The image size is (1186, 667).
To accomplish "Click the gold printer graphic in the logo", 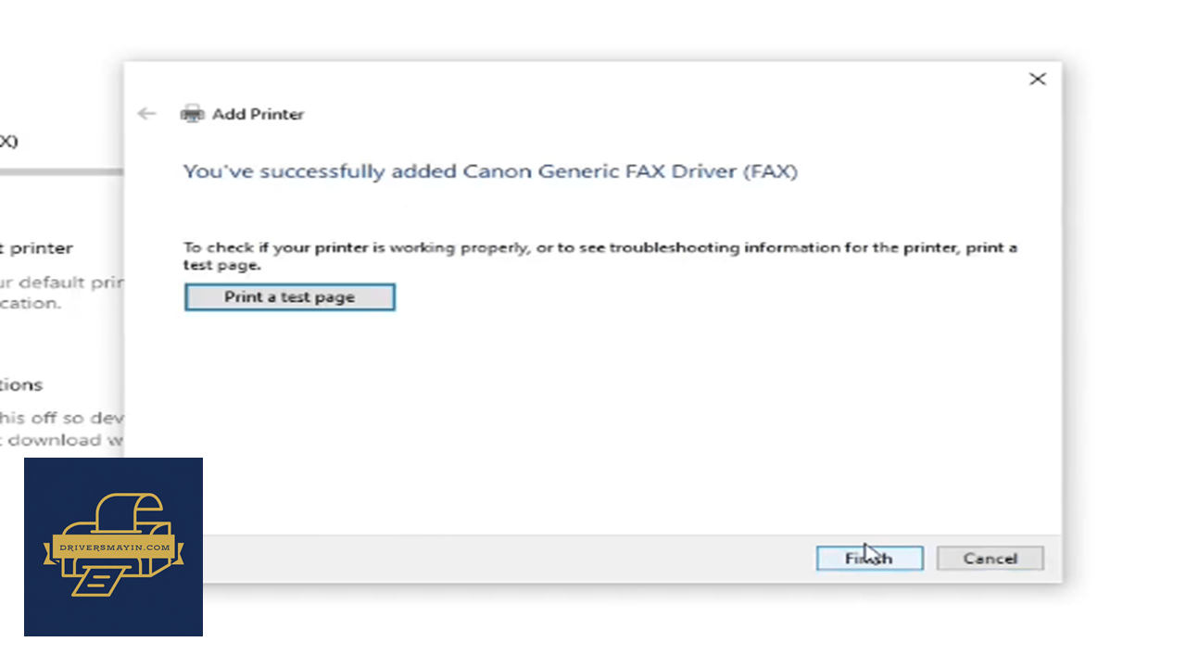I will click(113, 545).
